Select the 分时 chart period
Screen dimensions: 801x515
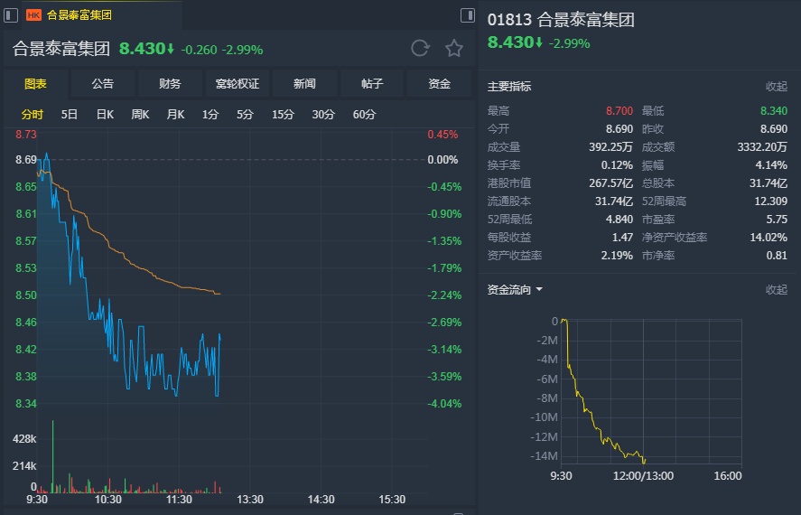pos(33,115)
